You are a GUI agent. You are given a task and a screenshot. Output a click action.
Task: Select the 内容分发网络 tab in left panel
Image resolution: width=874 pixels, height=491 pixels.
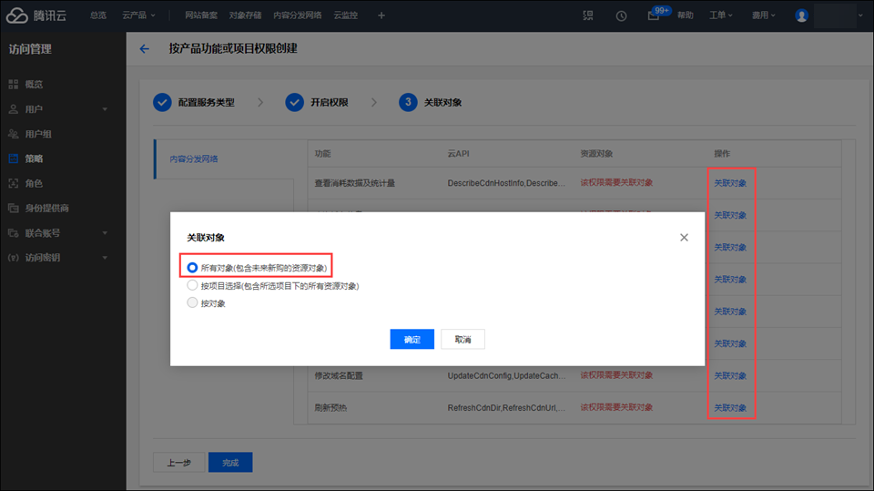coord(194,159)
